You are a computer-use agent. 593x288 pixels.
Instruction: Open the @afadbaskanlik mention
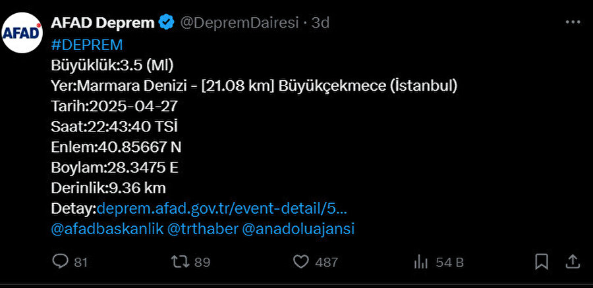click(107, 229)
